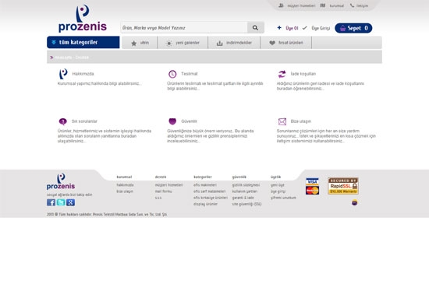
Task: Click footer link kullanım şartları
Action: point(245,191)
